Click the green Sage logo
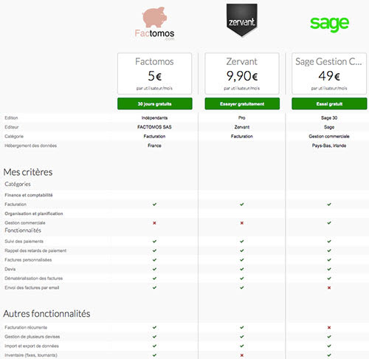The image size is (369, 359). (329, 24)
